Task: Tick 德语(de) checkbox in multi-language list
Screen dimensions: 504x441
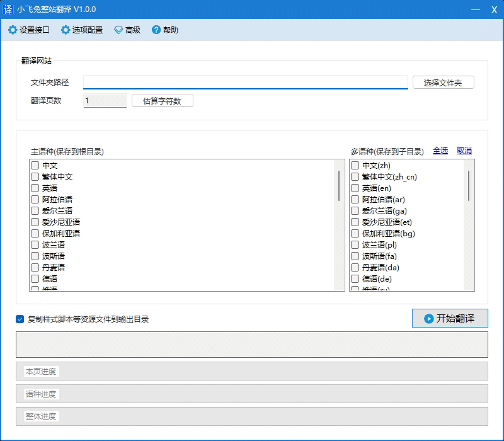Action: [x=355, y=279]
